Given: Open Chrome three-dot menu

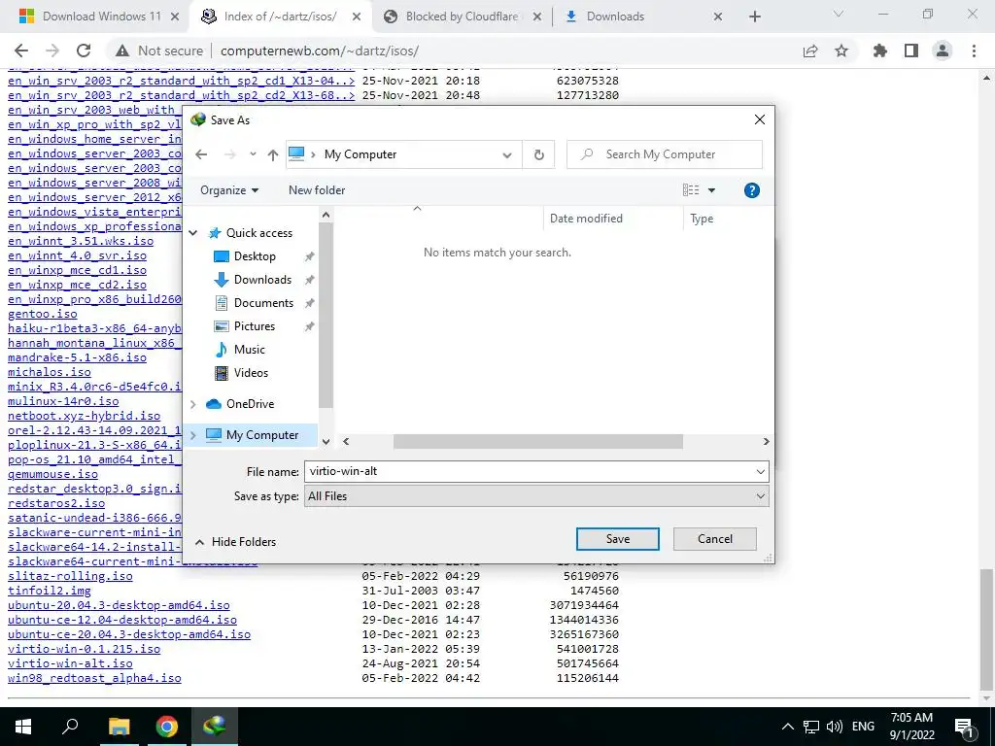Looking at the screenshot, I should [x=974, y=51].
